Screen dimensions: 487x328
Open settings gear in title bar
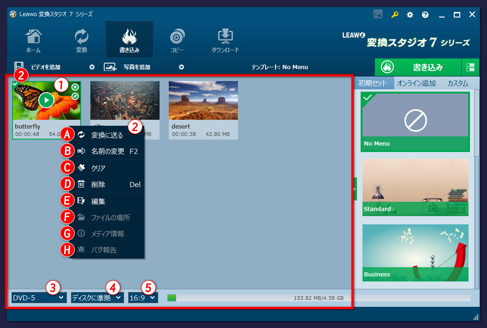click(x=410, y=15)
